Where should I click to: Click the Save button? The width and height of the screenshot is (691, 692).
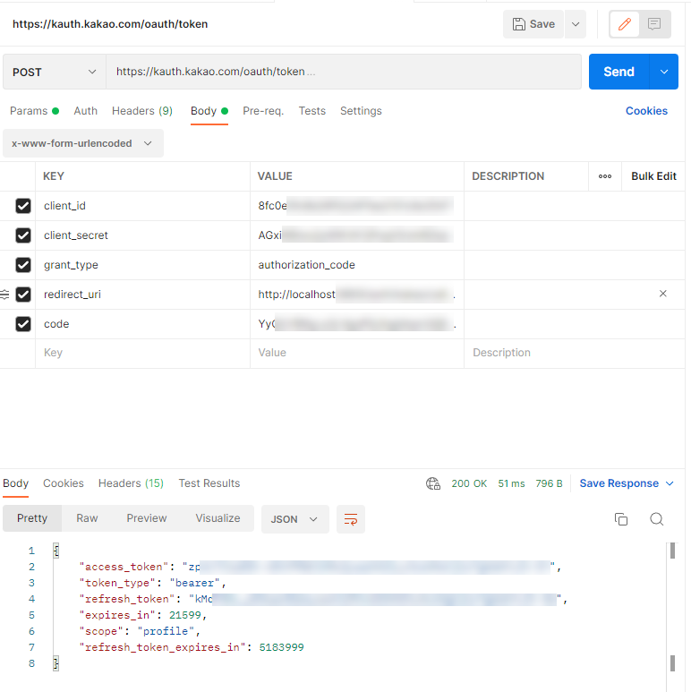click(x=533, y=24)
